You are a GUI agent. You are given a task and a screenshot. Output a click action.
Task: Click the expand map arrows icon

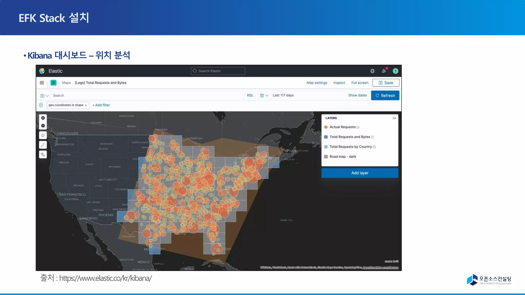43,145
